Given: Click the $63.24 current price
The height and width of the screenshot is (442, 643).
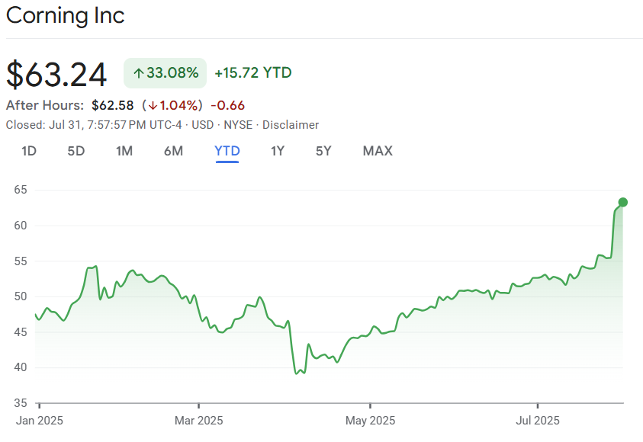Looking at the screenshot, I should [x=57, y=74].
